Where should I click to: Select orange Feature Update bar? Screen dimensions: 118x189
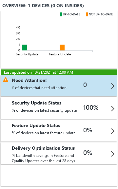coord(62,47)
